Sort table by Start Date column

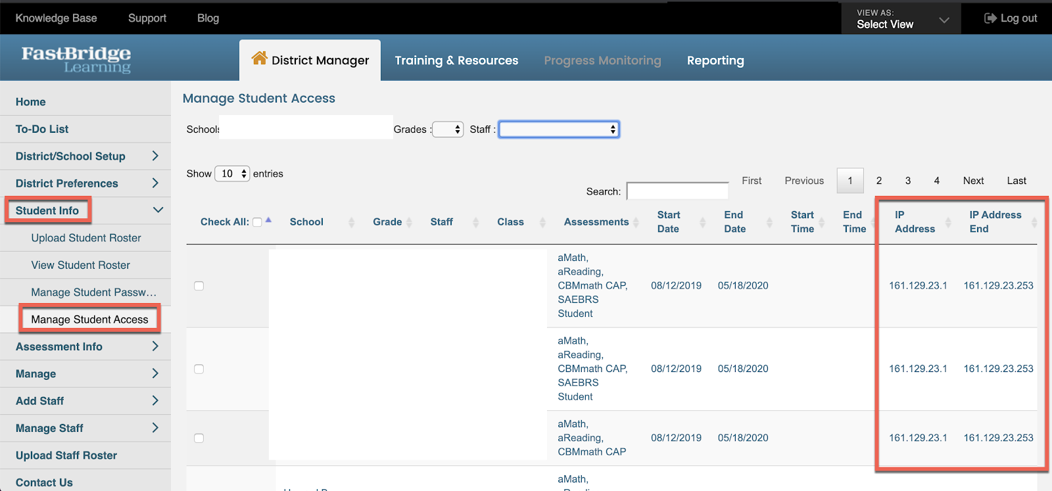coord(669,222)
